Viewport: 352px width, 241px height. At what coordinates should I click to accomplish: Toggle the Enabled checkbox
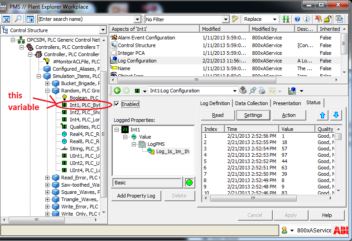coord(116,104)
